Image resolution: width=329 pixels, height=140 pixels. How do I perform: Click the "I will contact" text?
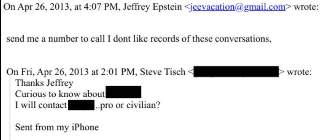pos(41,105)
